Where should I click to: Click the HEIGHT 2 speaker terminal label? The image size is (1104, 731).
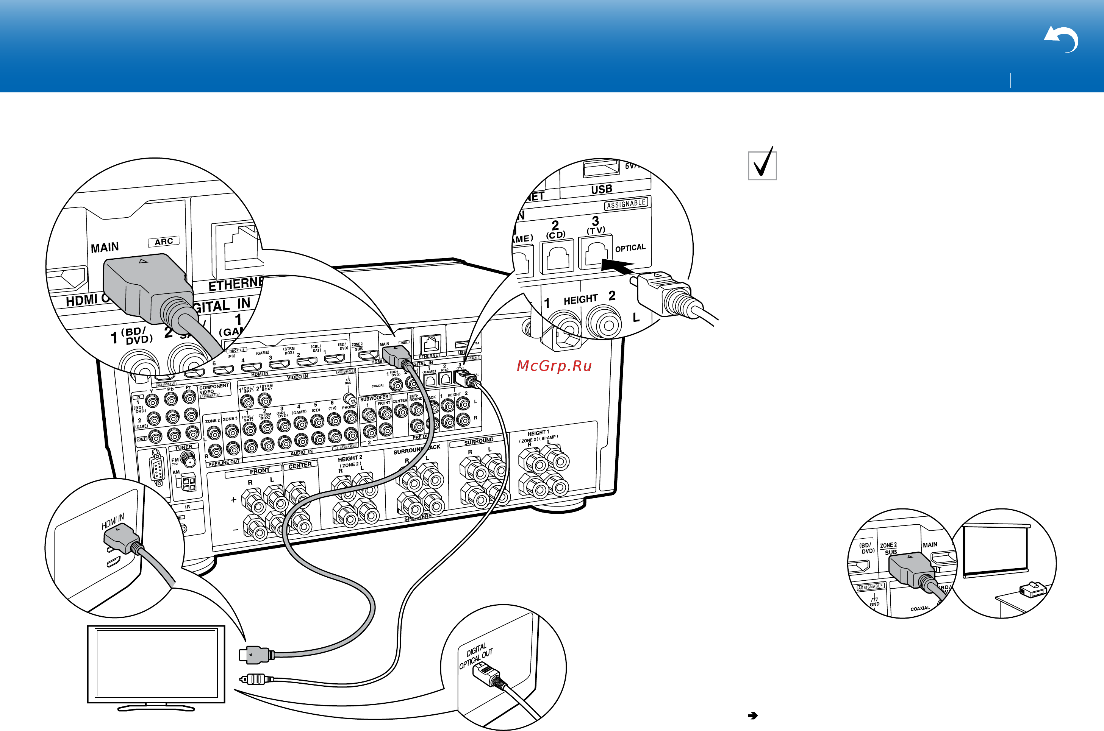click(350, 458)
